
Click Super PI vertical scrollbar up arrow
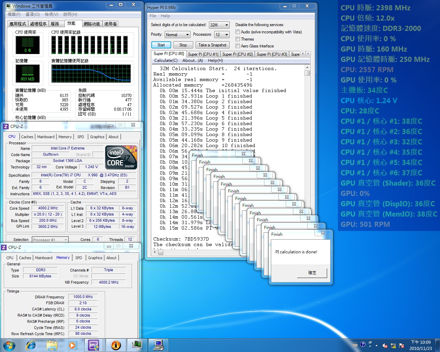click(307, 68)
